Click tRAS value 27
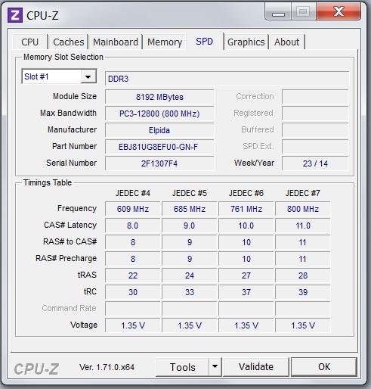Viewport: 371px width, 389px height. (x=246, y=275)
